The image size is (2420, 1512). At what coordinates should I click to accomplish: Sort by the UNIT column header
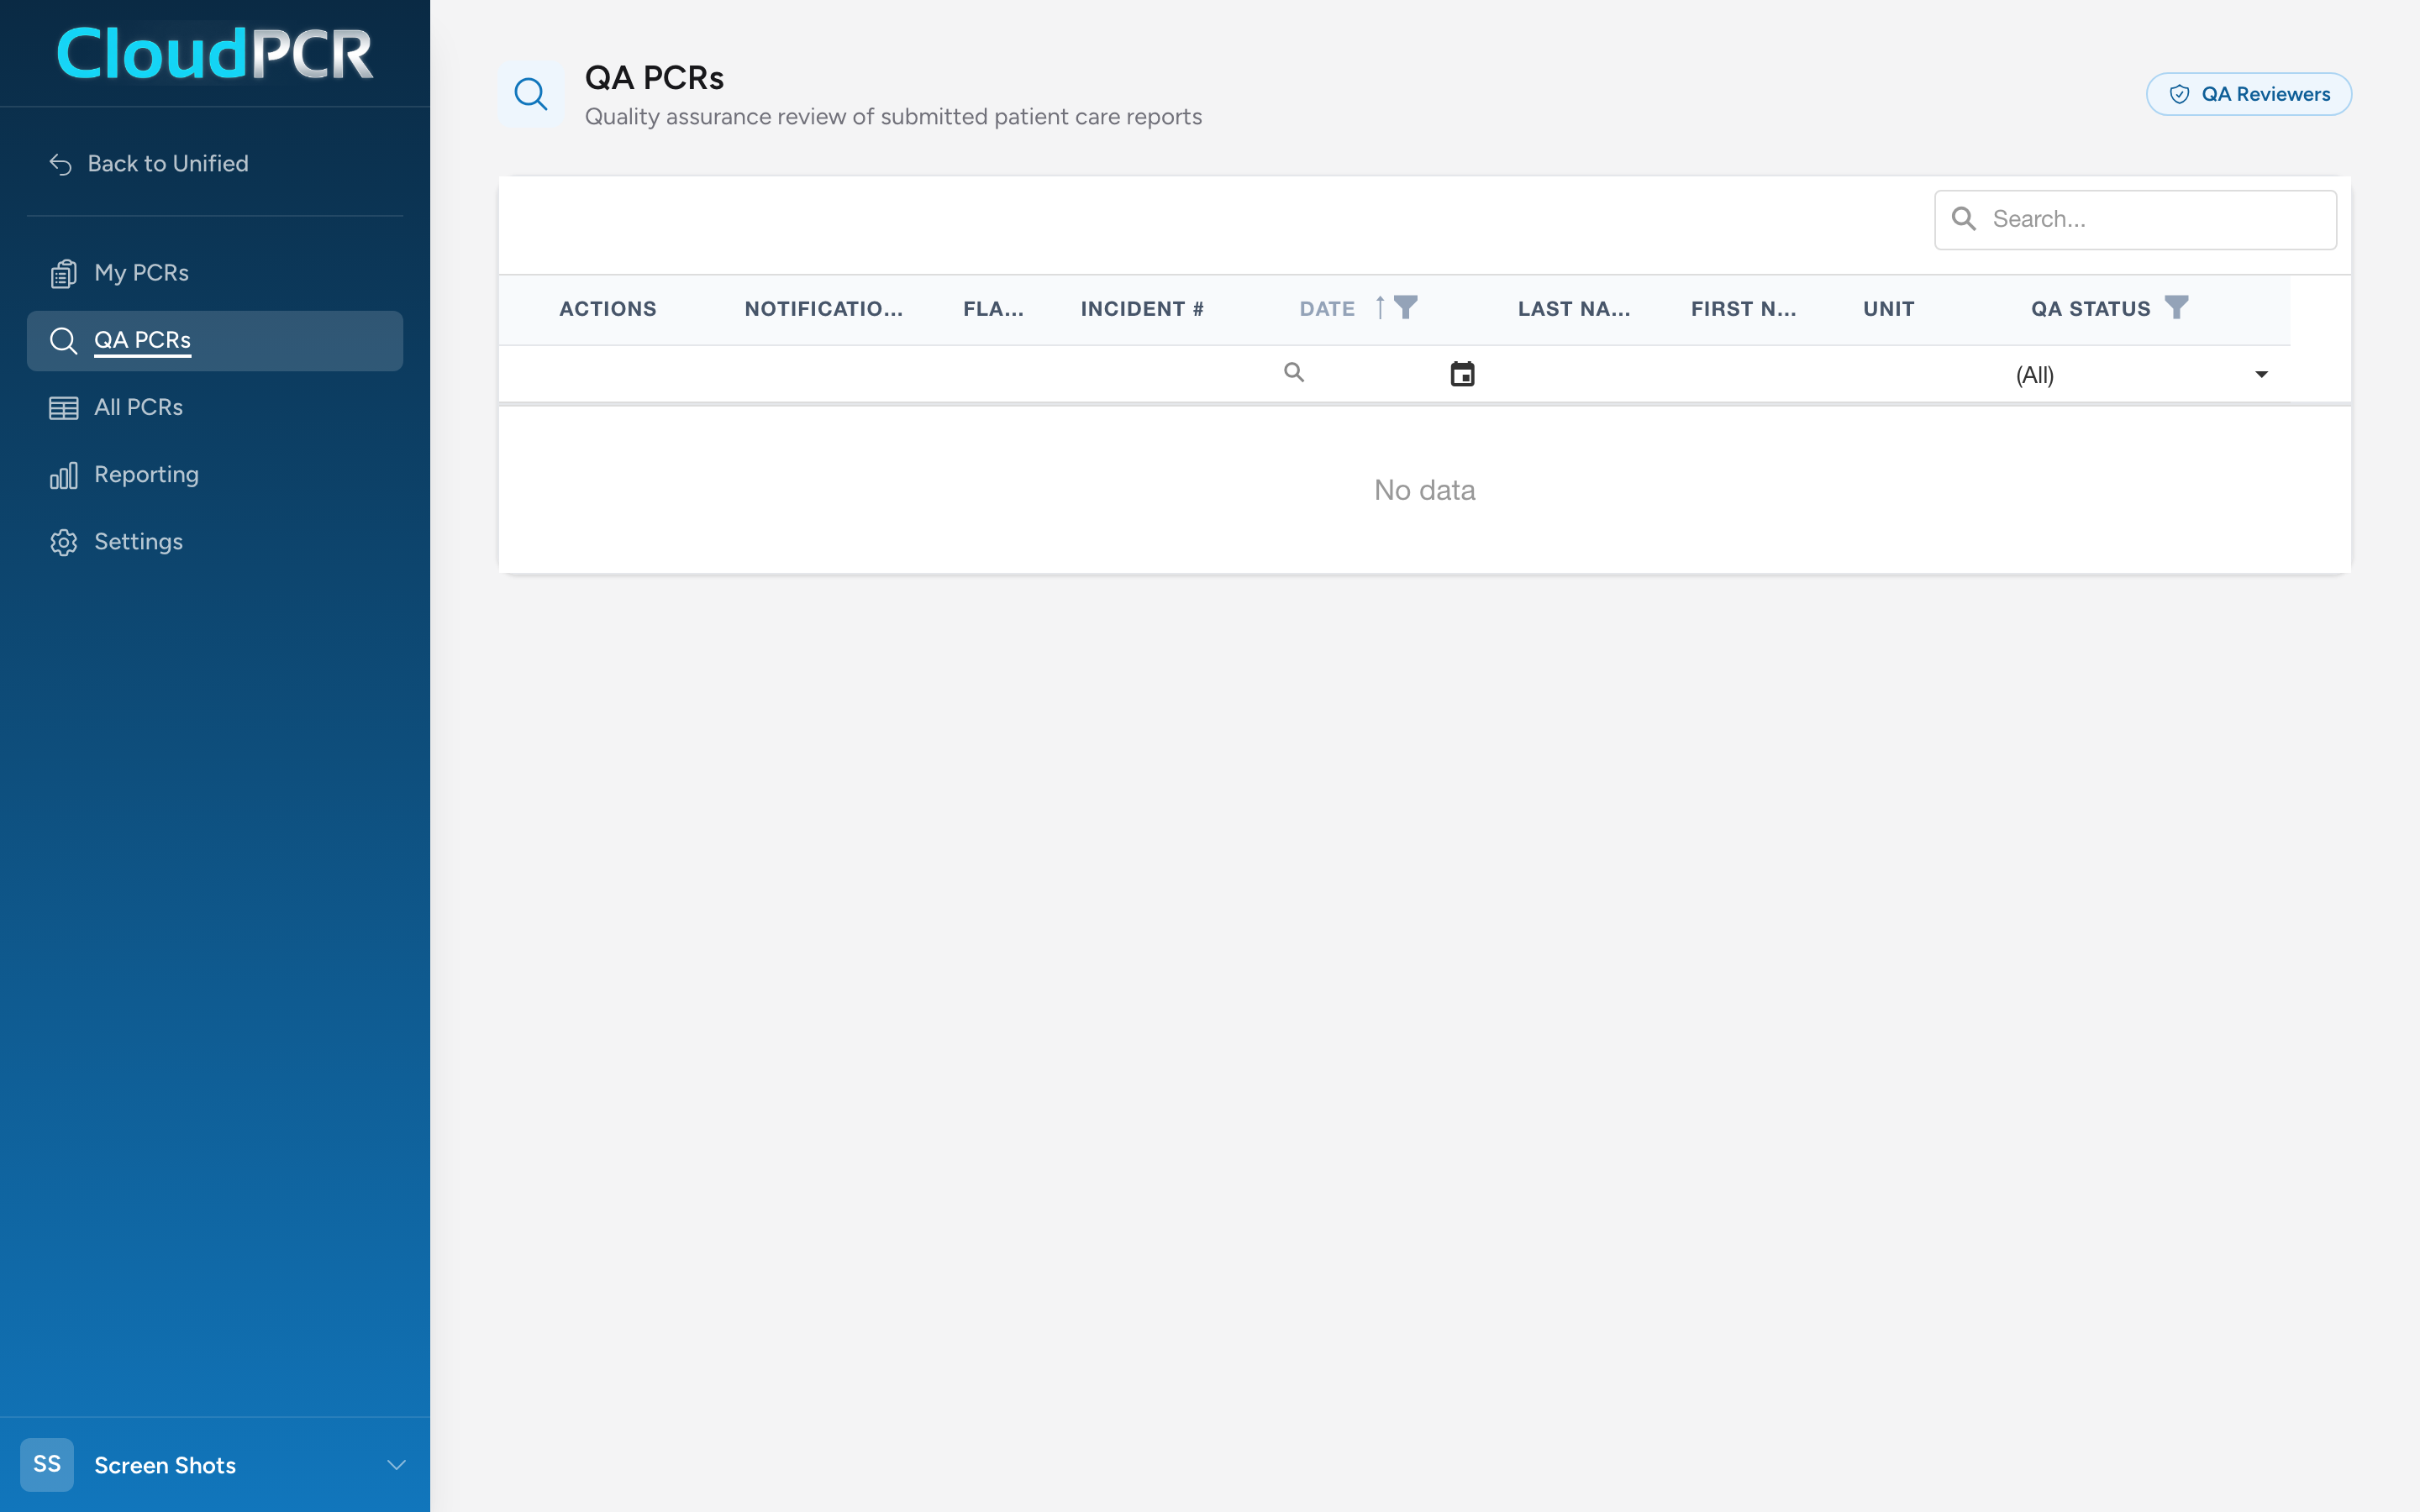coord(1888,309)
